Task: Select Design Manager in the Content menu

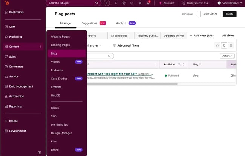Action: 67,133
